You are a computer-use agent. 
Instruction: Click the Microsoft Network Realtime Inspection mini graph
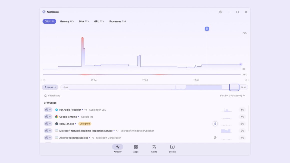pos(226,131)
